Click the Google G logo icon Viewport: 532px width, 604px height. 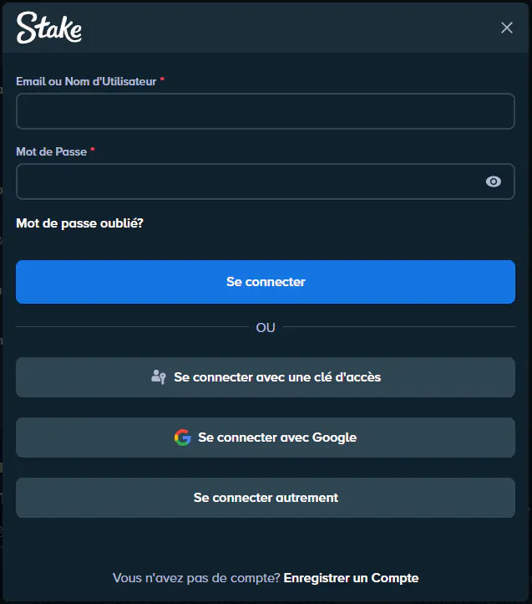click(x=182, y=438)
